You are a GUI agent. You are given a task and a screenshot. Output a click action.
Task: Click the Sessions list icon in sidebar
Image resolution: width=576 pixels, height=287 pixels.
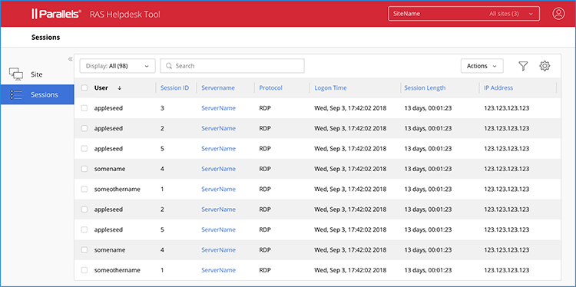click(x=16, y=94)
